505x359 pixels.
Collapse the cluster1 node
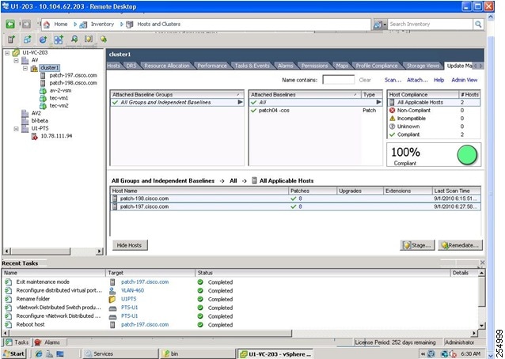click(x=25, y=68)
